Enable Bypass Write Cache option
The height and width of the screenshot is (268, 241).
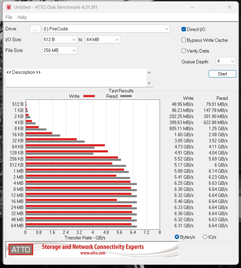tap(184, 40)
